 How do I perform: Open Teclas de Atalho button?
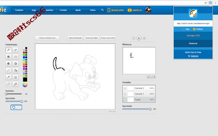pos(92,38)
